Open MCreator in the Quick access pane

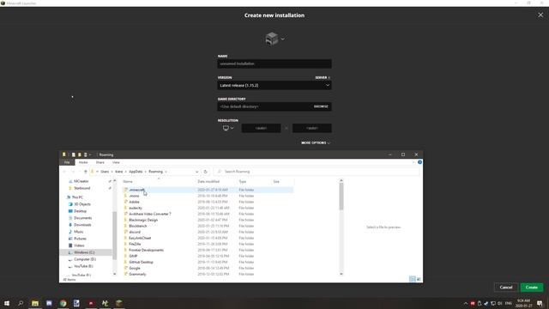point(81,181)
